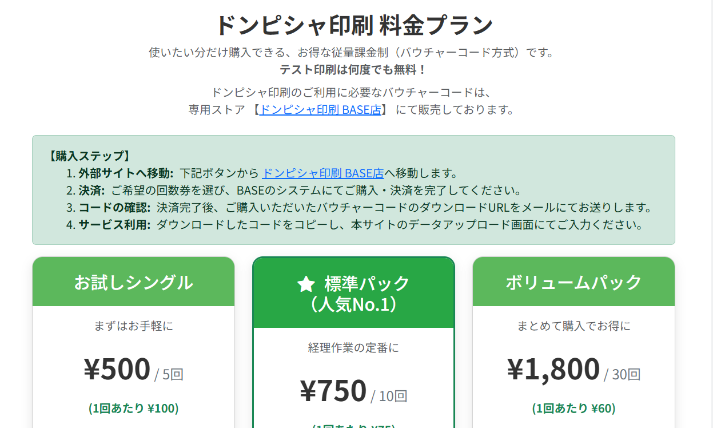Open the ドンピシャ印刷 BASE店 link in the intro text
The image size is (713, 428).
[320, 109]
